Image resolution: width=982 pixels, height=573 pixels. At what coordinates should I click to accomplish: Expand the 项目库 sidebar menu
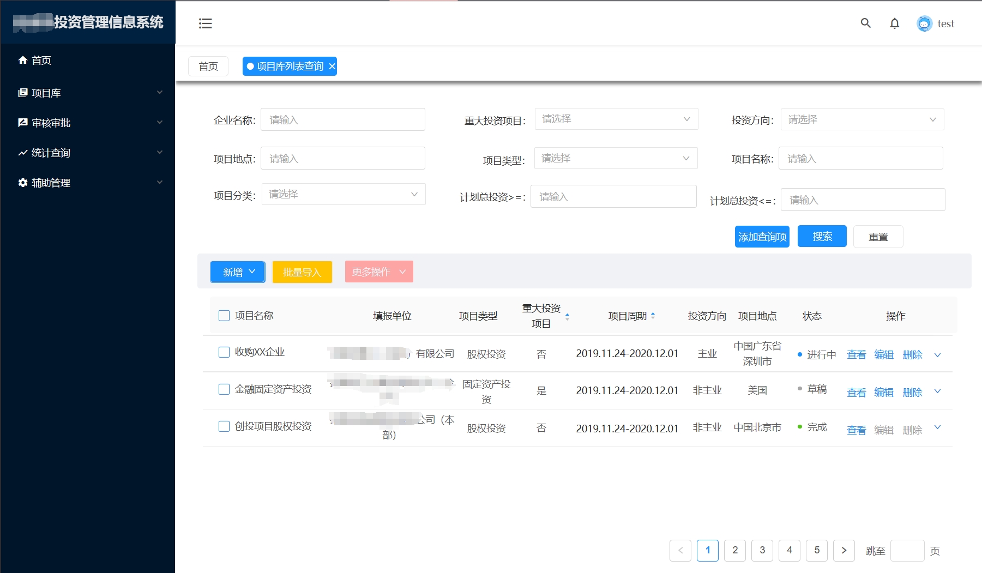(160, 92)
